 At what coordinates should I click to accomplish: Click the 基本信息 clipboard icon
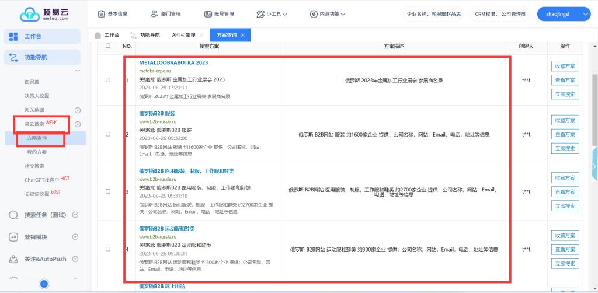(x=102, y=13)
